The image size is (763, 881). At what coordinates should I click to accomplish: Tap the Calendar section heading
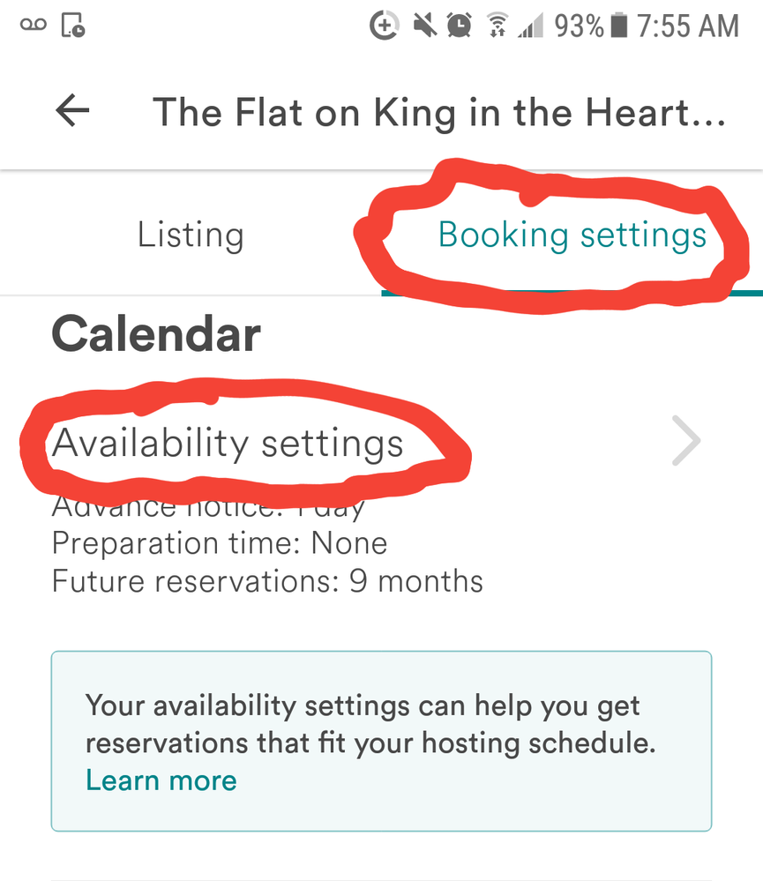point(156,335)
